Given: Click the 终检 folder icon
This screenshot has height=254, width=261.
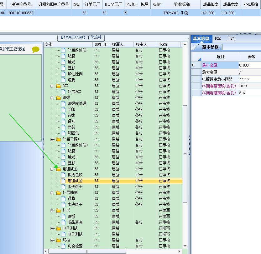Looking at the screenshot, I should coord(58,240).
